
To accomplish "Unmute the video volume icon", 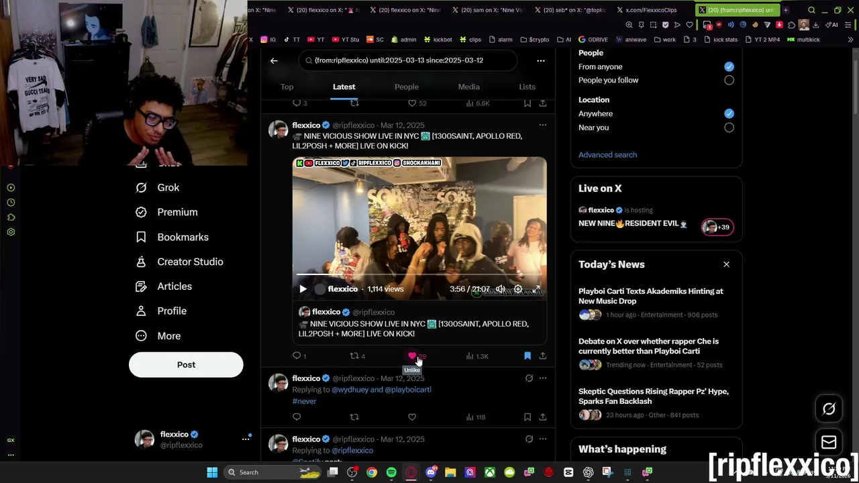I will pyautogui.click(x=500, y=289).
